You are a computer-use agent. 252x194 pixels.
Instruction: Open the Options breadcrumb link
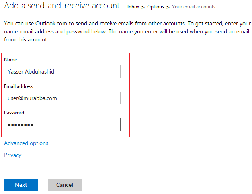pos(156,7)
